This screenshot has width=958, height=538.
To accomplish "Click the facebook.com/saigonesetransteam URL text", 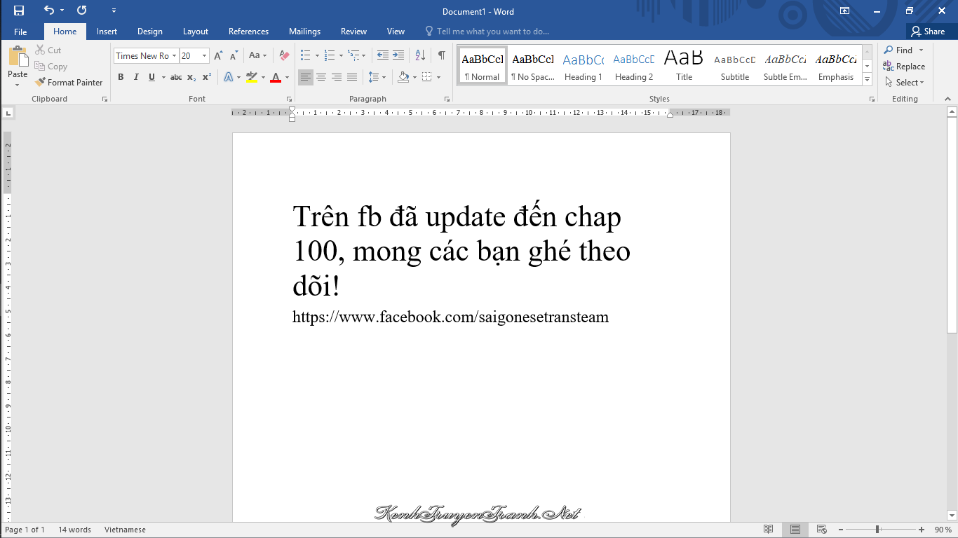I will tap(450, 317).
